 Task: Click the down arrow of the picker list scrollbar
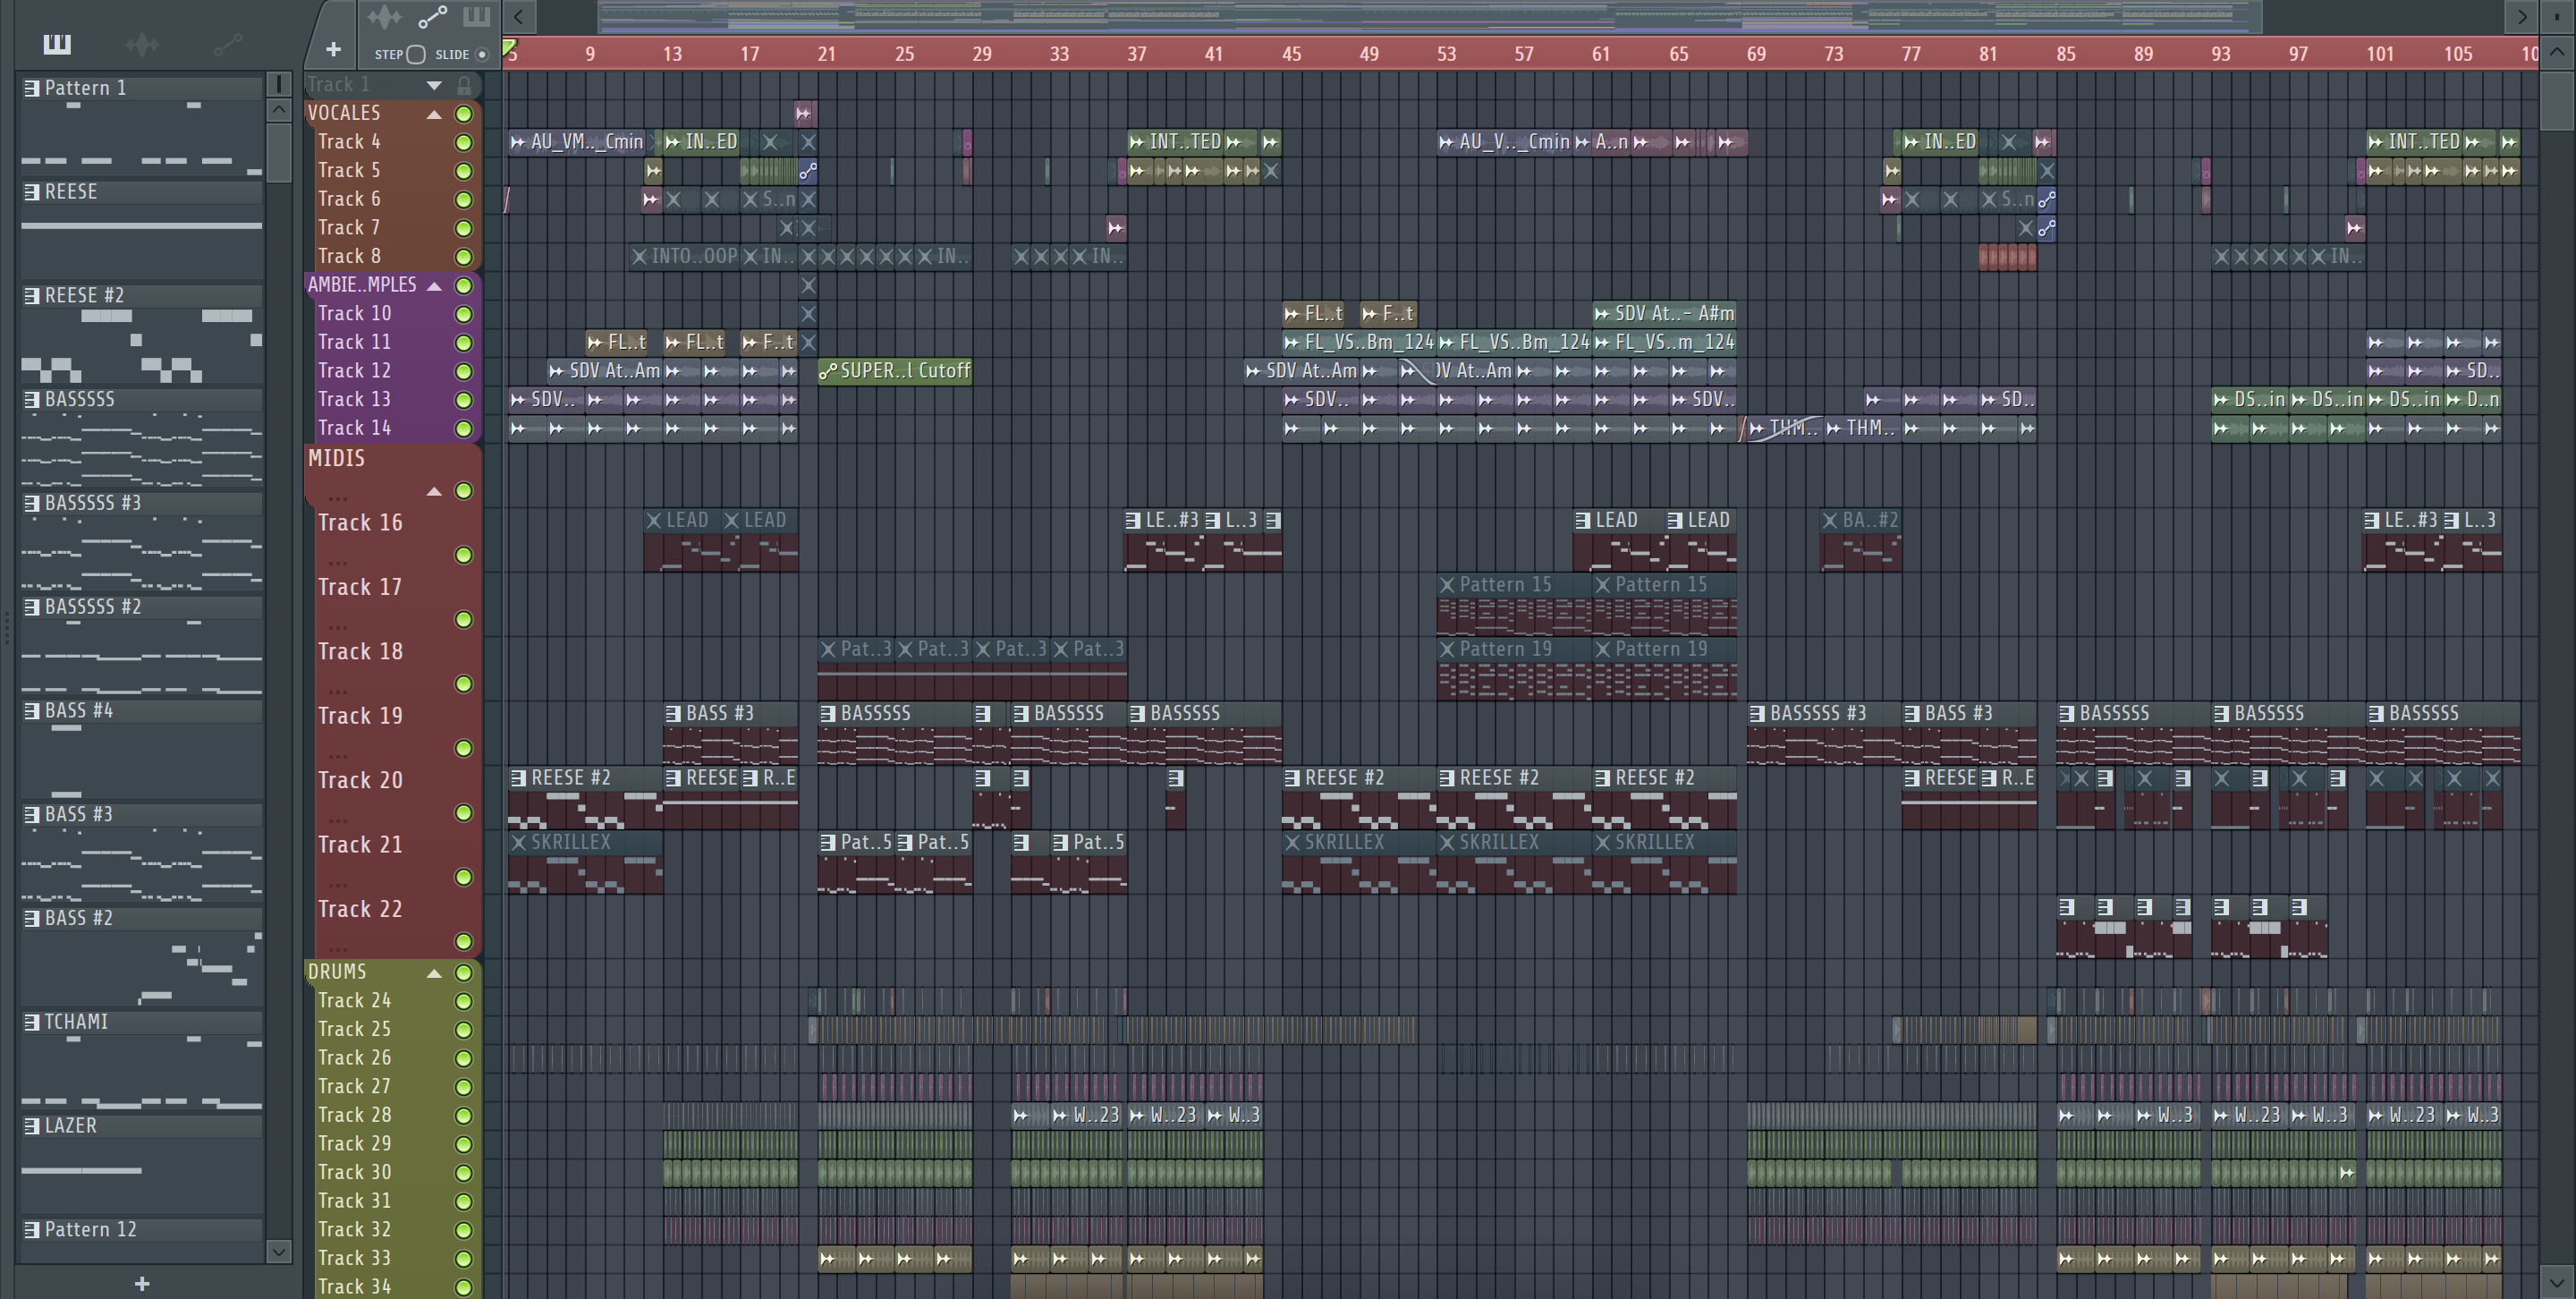click(279, 1251)
